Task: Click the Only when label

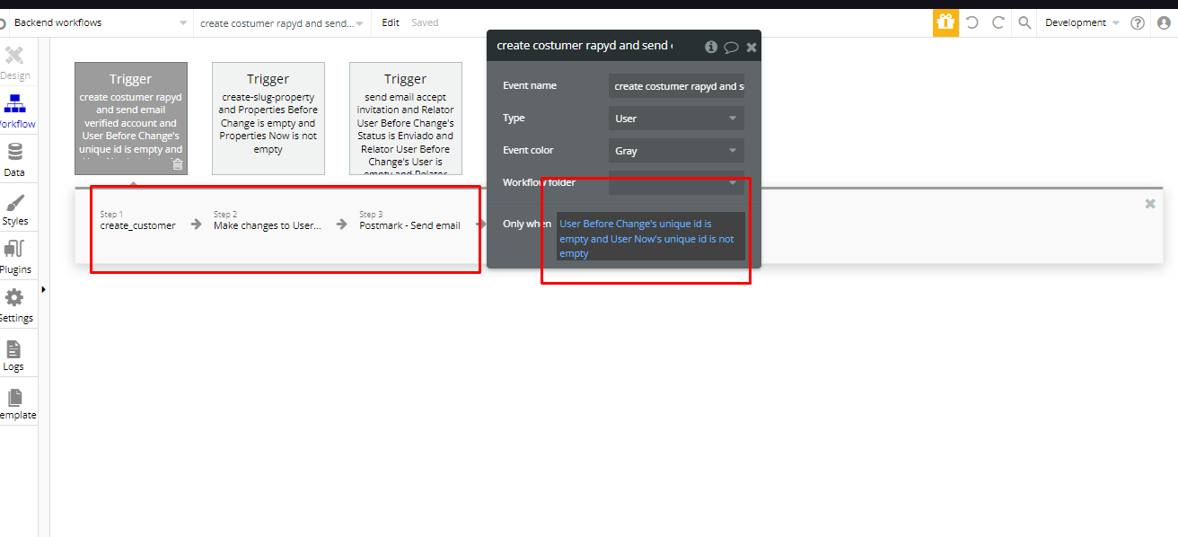Action: click(x=527, y=224)
